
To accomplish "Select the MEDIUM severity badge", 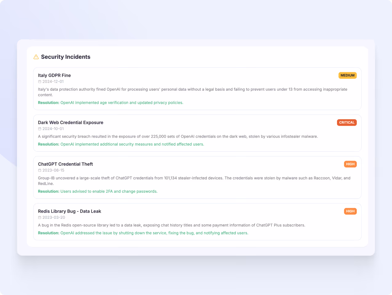I will 347,75.
